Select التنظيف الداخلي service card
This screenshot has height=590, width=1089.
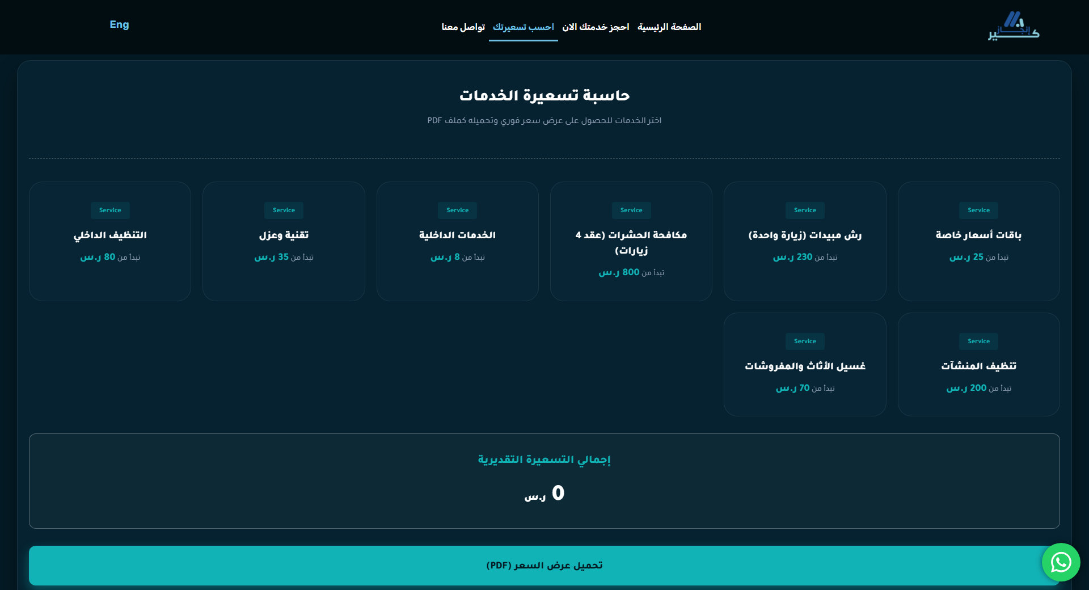pyautogui.click(x=110, y=241)
